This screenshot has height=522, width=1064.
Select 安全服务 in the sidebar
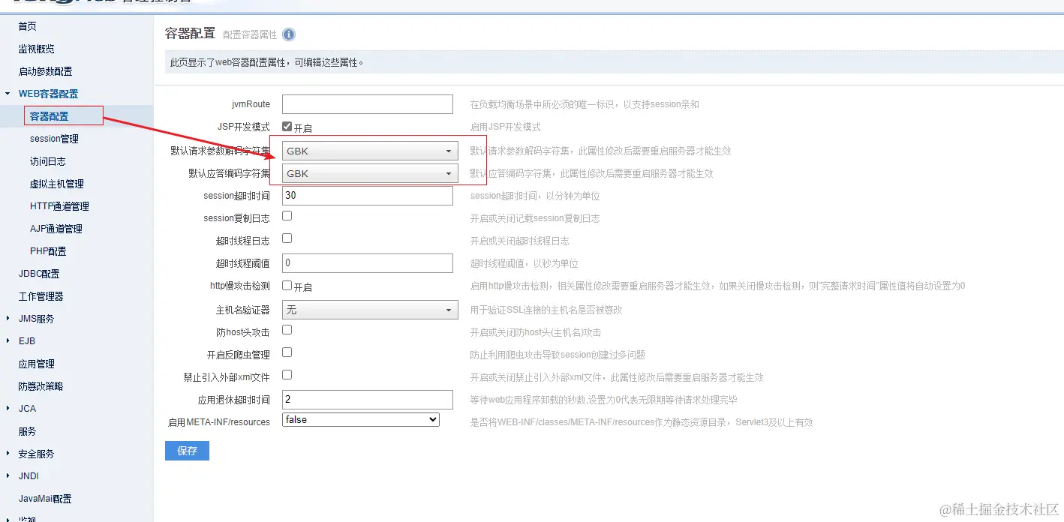pyautogui.click(x=36, y=454)
